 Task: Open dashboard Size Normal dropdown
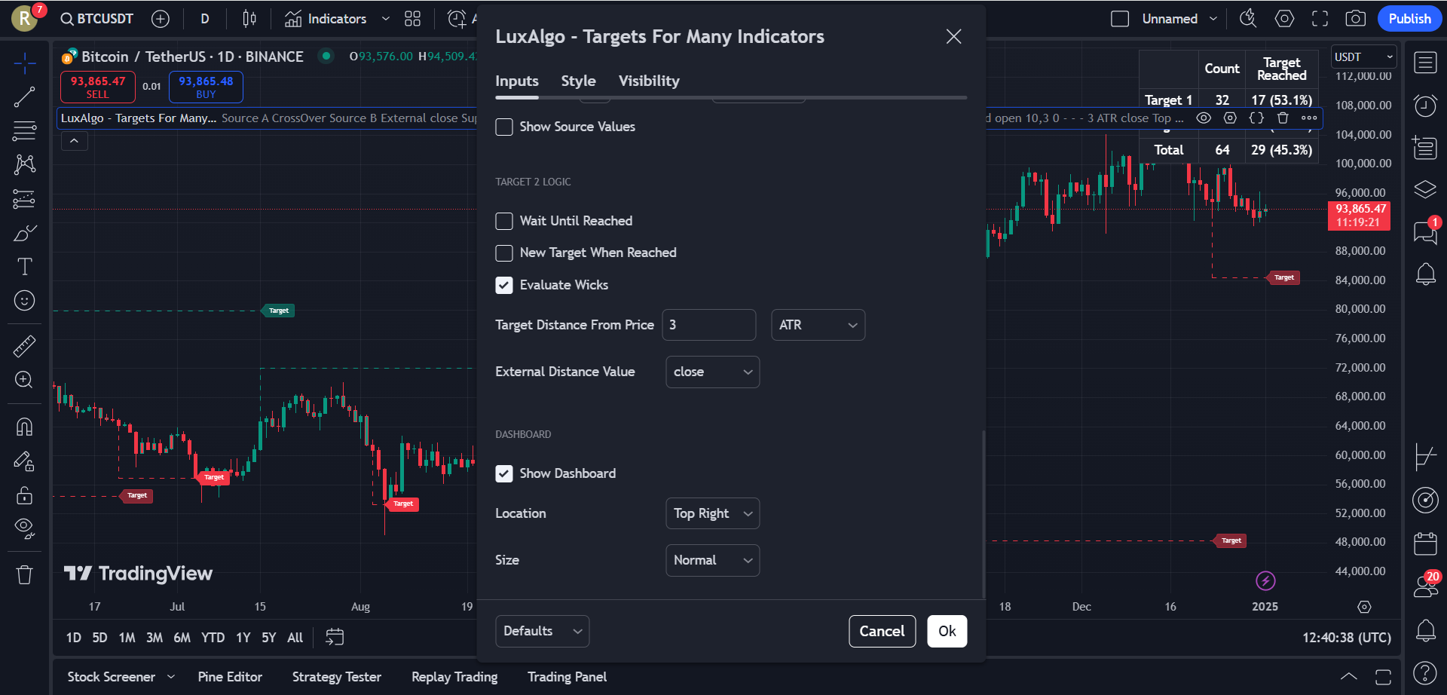click(x=712, y=560)
